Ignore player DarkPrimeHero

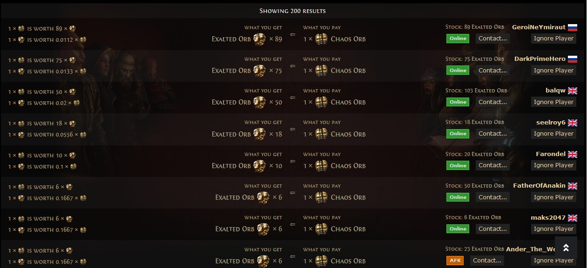click(x=553, y=71)
